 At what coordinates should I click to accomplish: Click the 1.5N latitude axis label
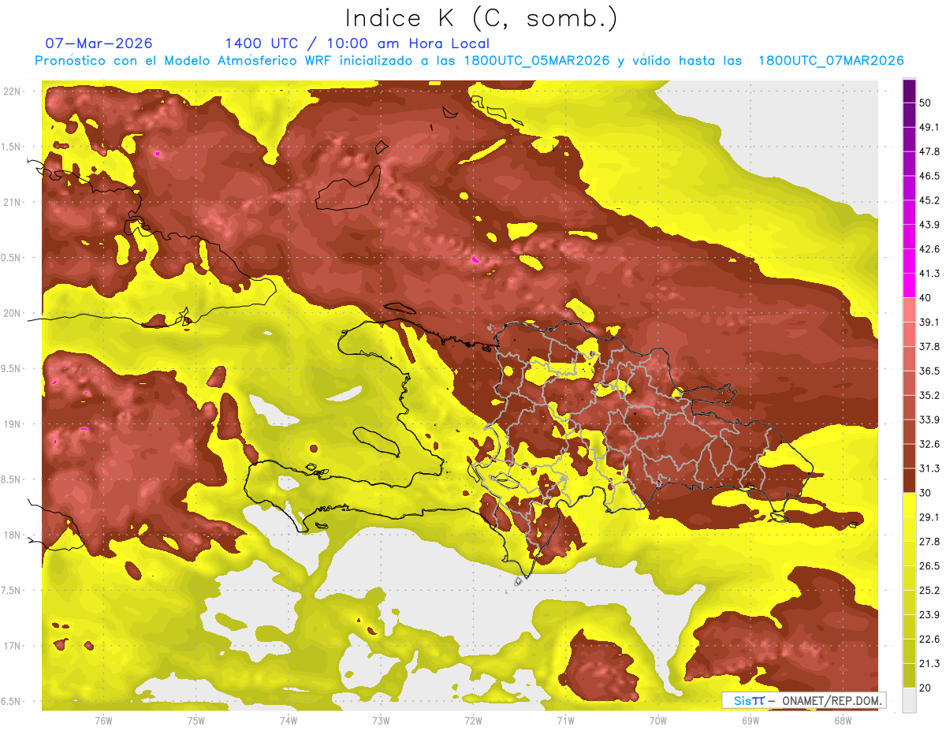click(13, 147)
